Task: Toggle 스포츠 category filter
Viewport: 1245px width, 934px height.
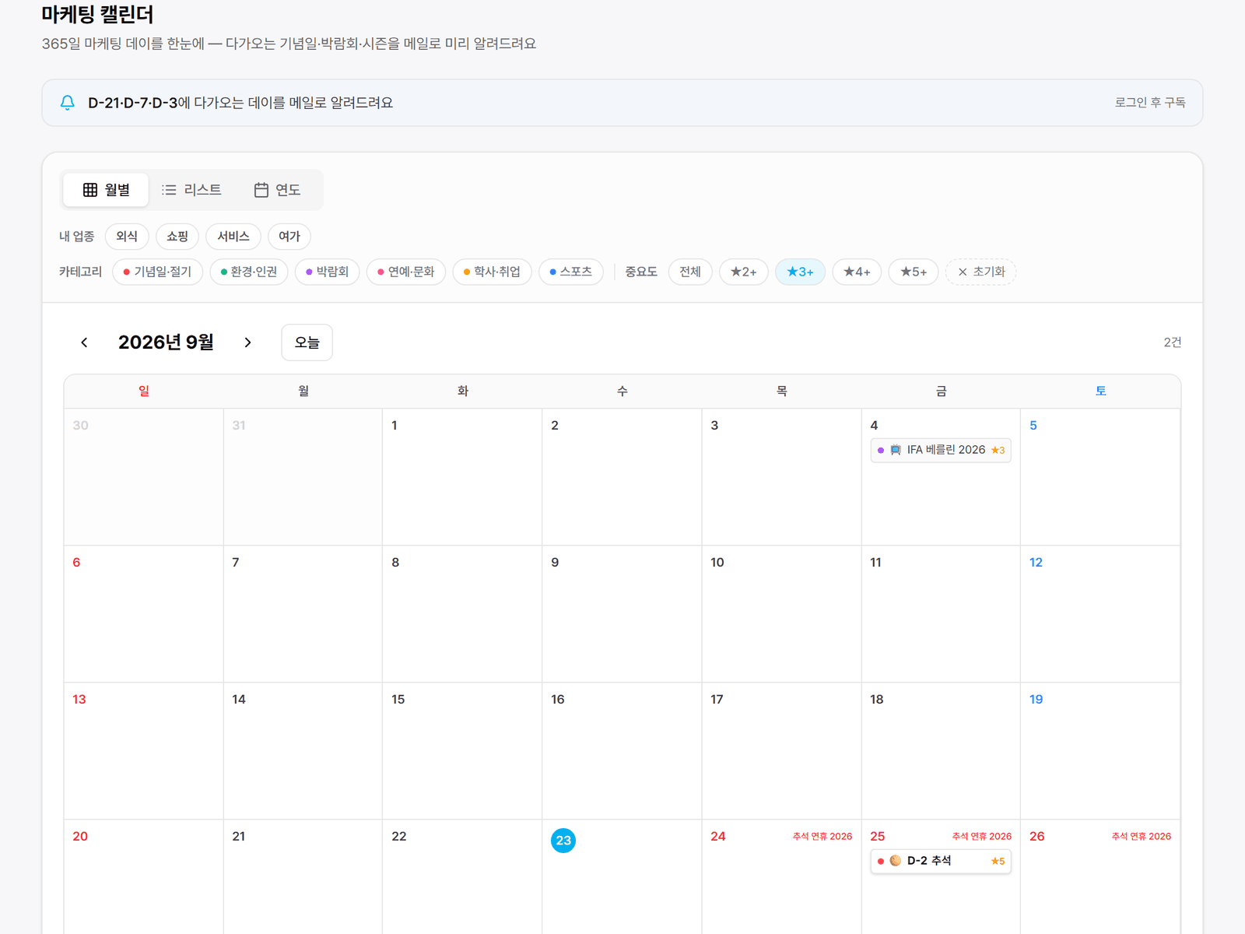Action: click(x=571, y=272)
